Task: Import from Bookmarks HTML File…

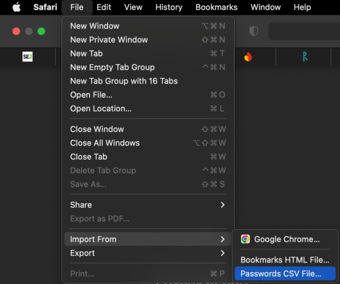Action: click(x=285, y=260)
